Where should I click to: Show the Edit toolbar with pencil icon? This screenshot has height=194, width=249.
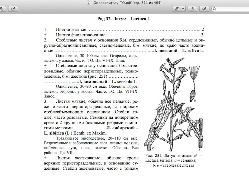coord(204,9)
